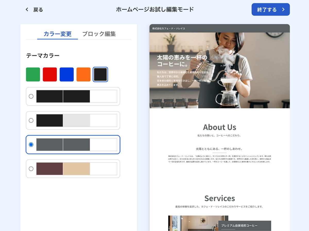
Task: Choose the red theme color swatch
Action: [x=50, y=74]
